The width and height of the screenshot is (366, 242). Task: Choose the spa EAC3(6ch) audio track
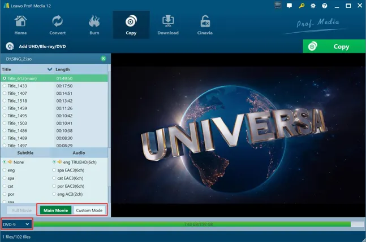[54, 169]
